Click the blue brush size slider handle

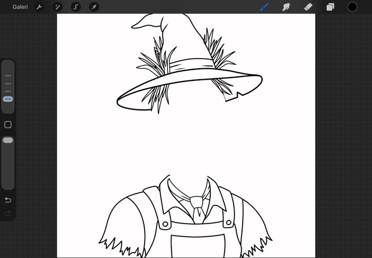[x=8, y=99]
